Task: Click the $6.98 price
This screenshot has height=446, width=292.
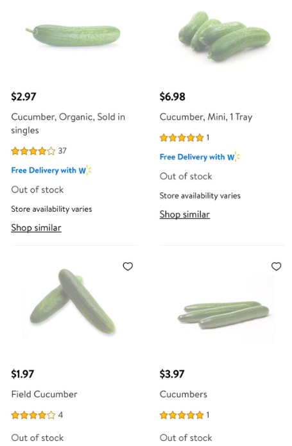Action: click(172, 97)
